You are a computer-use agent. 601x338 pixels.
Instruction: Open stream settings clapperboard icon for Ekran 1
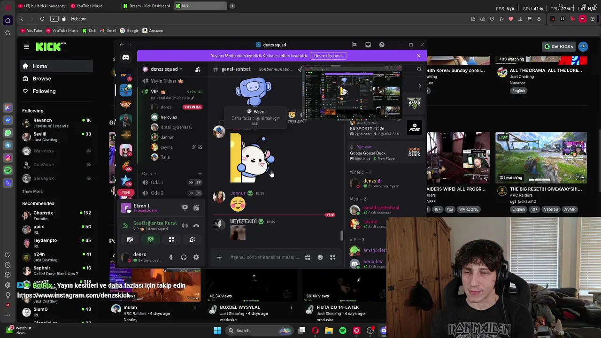click(196, 207)
